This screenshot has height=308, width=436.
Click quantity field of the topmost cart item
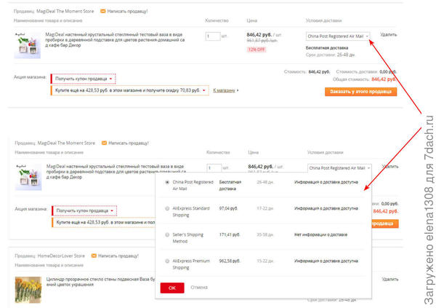(x=211, y=36)
